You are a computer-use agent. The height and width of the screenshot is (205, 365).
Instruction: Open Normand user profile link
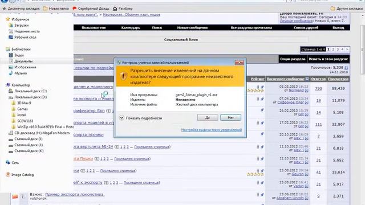296,90
